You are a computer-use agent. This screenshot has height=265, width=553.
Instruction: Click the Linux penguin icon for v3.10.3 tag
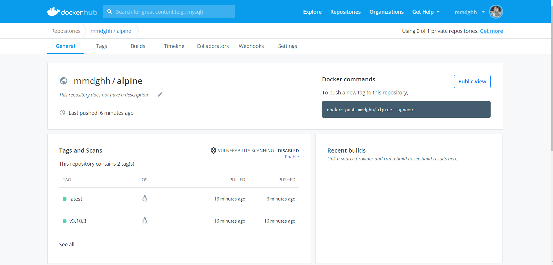point(145,221)
